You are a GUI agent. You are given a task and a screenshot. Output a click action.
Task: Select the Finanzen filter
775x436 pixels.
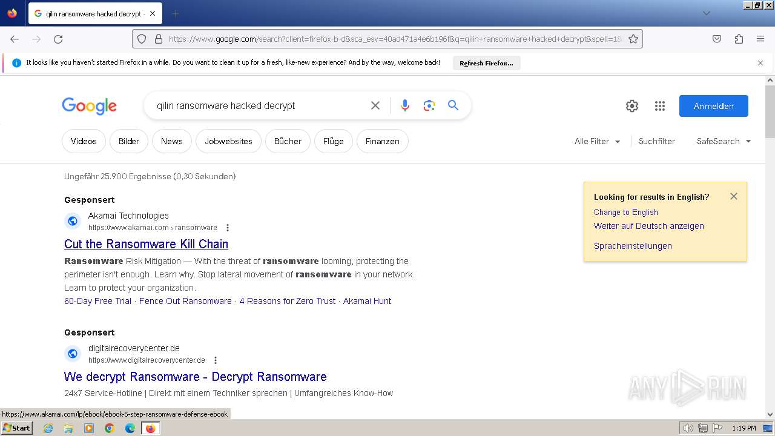(382, 141)
